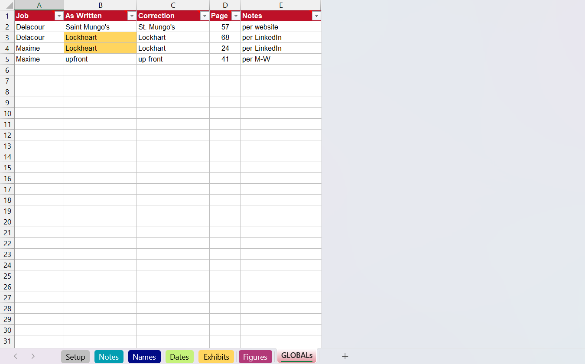Click the 'per M-W' note cell
585x364 pixels.
click(281, 59)
